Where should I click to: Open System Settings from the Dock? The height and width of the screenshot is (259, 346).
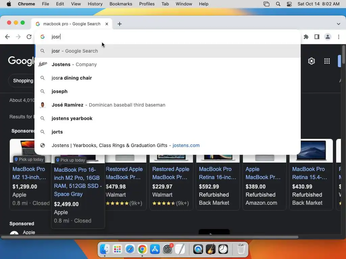point(168,249)
